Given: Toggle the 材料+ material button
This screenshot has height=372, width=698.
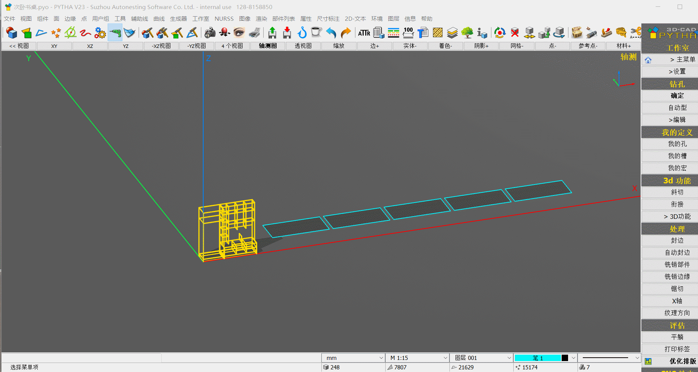Looking at the screenshot, I should coord(624,46).
